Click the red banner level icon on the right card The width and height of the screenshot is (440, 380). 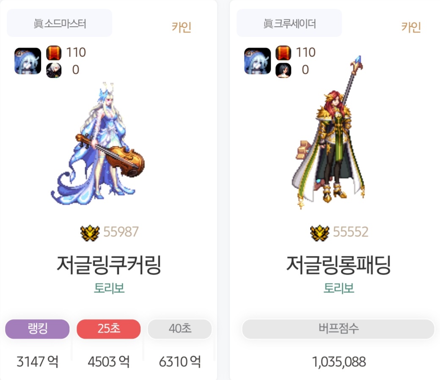tap(283, 53)
